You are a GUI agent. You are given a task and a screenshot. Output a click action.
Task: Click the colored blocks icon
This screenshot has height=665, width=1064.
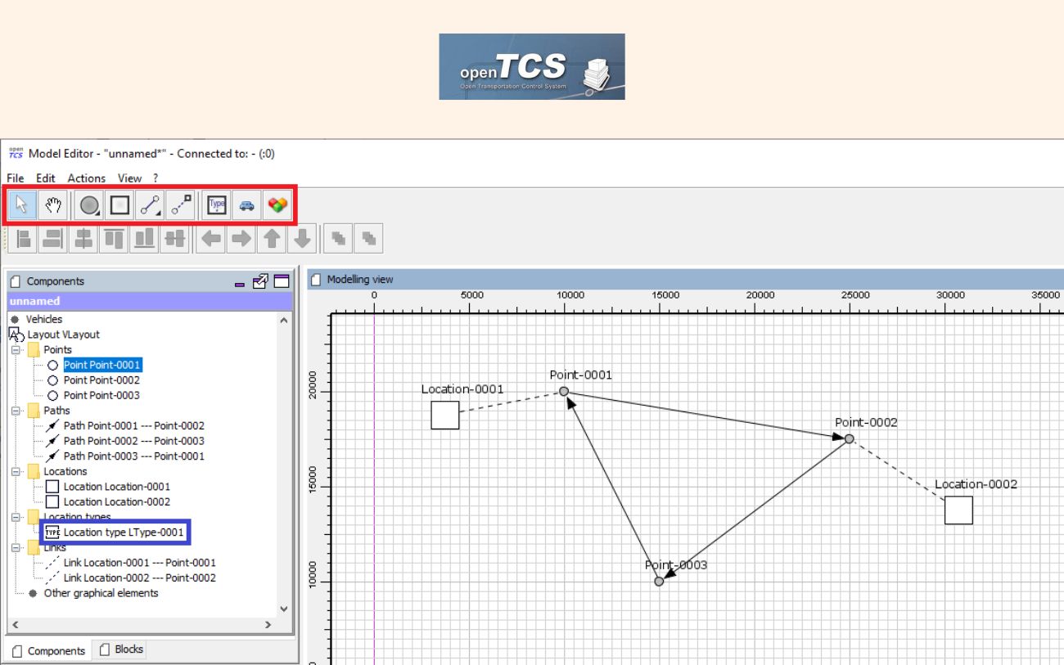tap(277, 205)
